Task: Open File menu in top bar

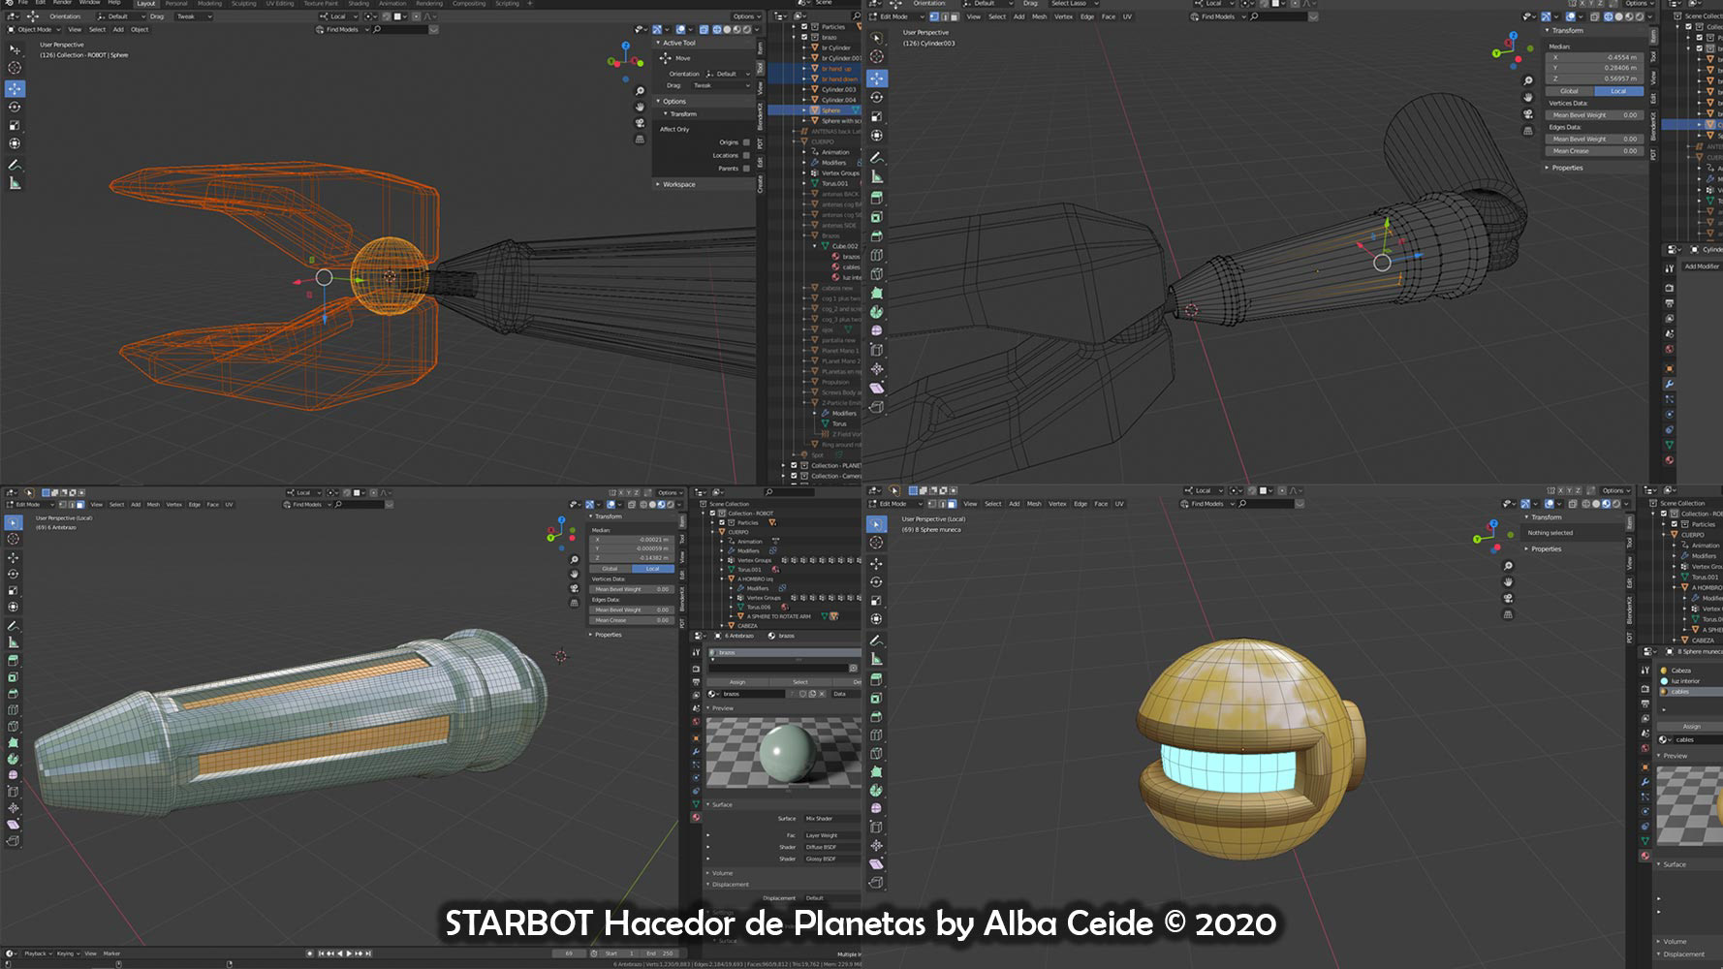Action: 23,3
